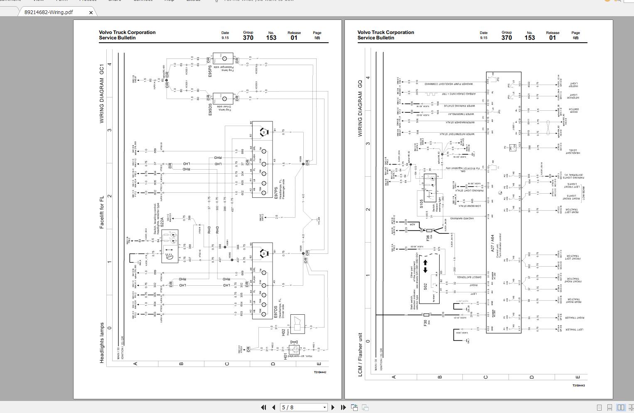Jump to the last page
This screenshot has width=634, height=413.
pyautogui.click(x=343, y=407)
